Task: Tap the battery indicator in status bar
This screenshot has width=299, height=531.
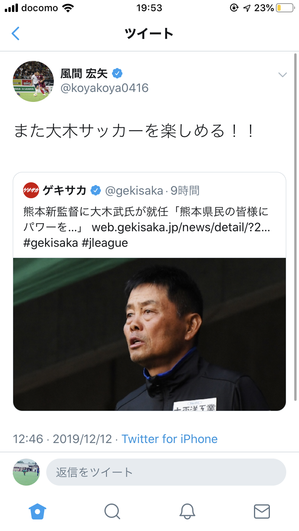Action: 285,8
